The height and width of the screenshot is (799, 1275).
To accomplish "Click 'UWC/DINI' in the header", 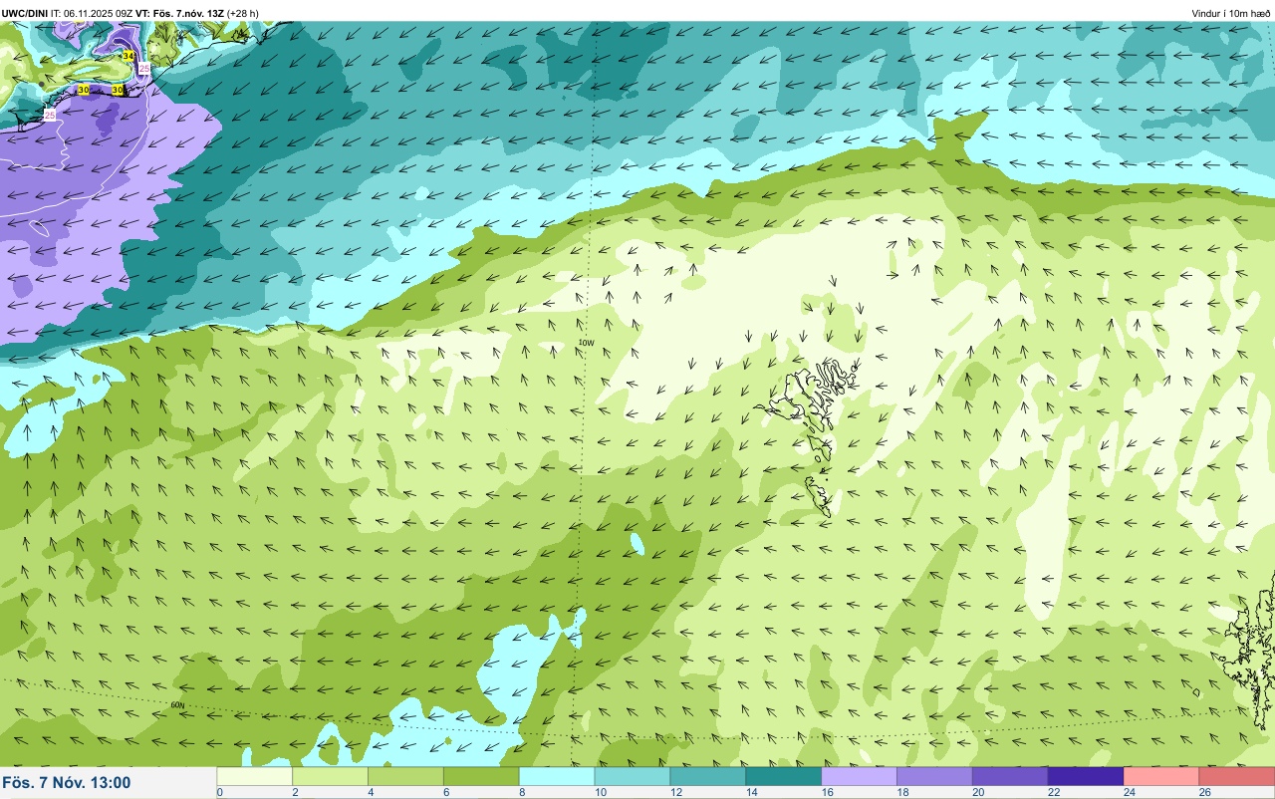I will 25,13.
